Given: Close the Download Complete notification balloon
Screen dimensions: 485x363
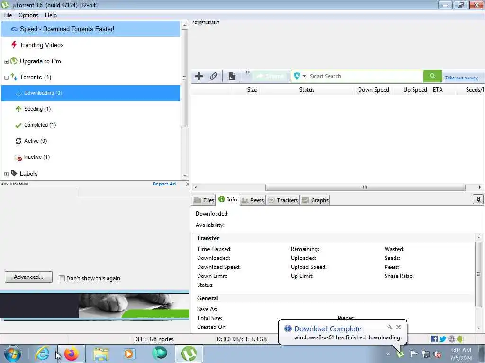Looking at the screenshot, I should click(399, 327).
